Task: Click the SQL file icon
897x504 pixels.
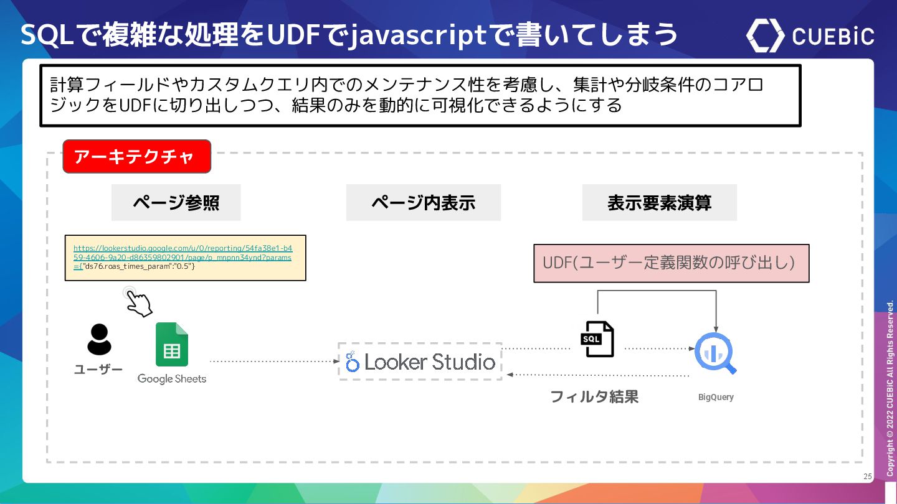Action: [x=597, y=339]
